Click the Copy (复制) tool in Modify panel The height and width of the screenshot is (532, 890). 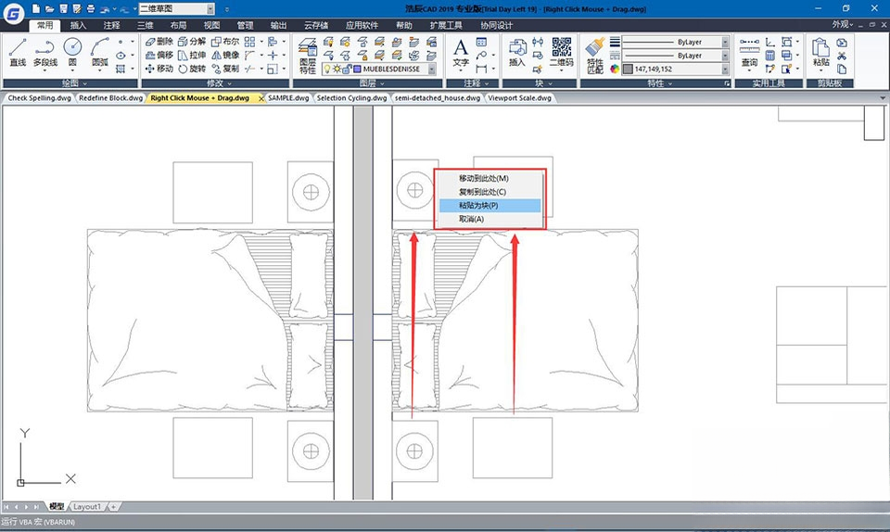click(225, 69)
